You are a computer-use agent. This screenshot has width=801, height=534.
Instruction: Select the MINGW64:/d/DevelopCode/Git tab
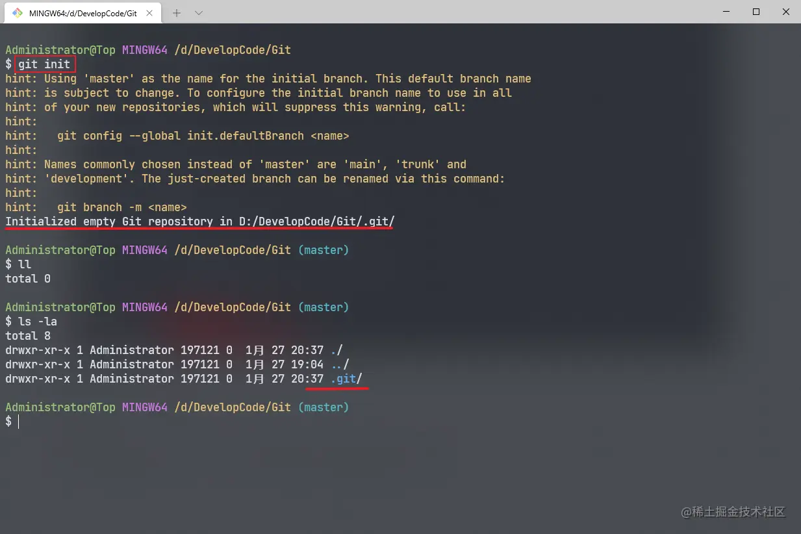83,12
